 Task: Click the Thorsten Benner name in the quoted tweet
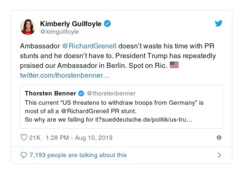51,93
